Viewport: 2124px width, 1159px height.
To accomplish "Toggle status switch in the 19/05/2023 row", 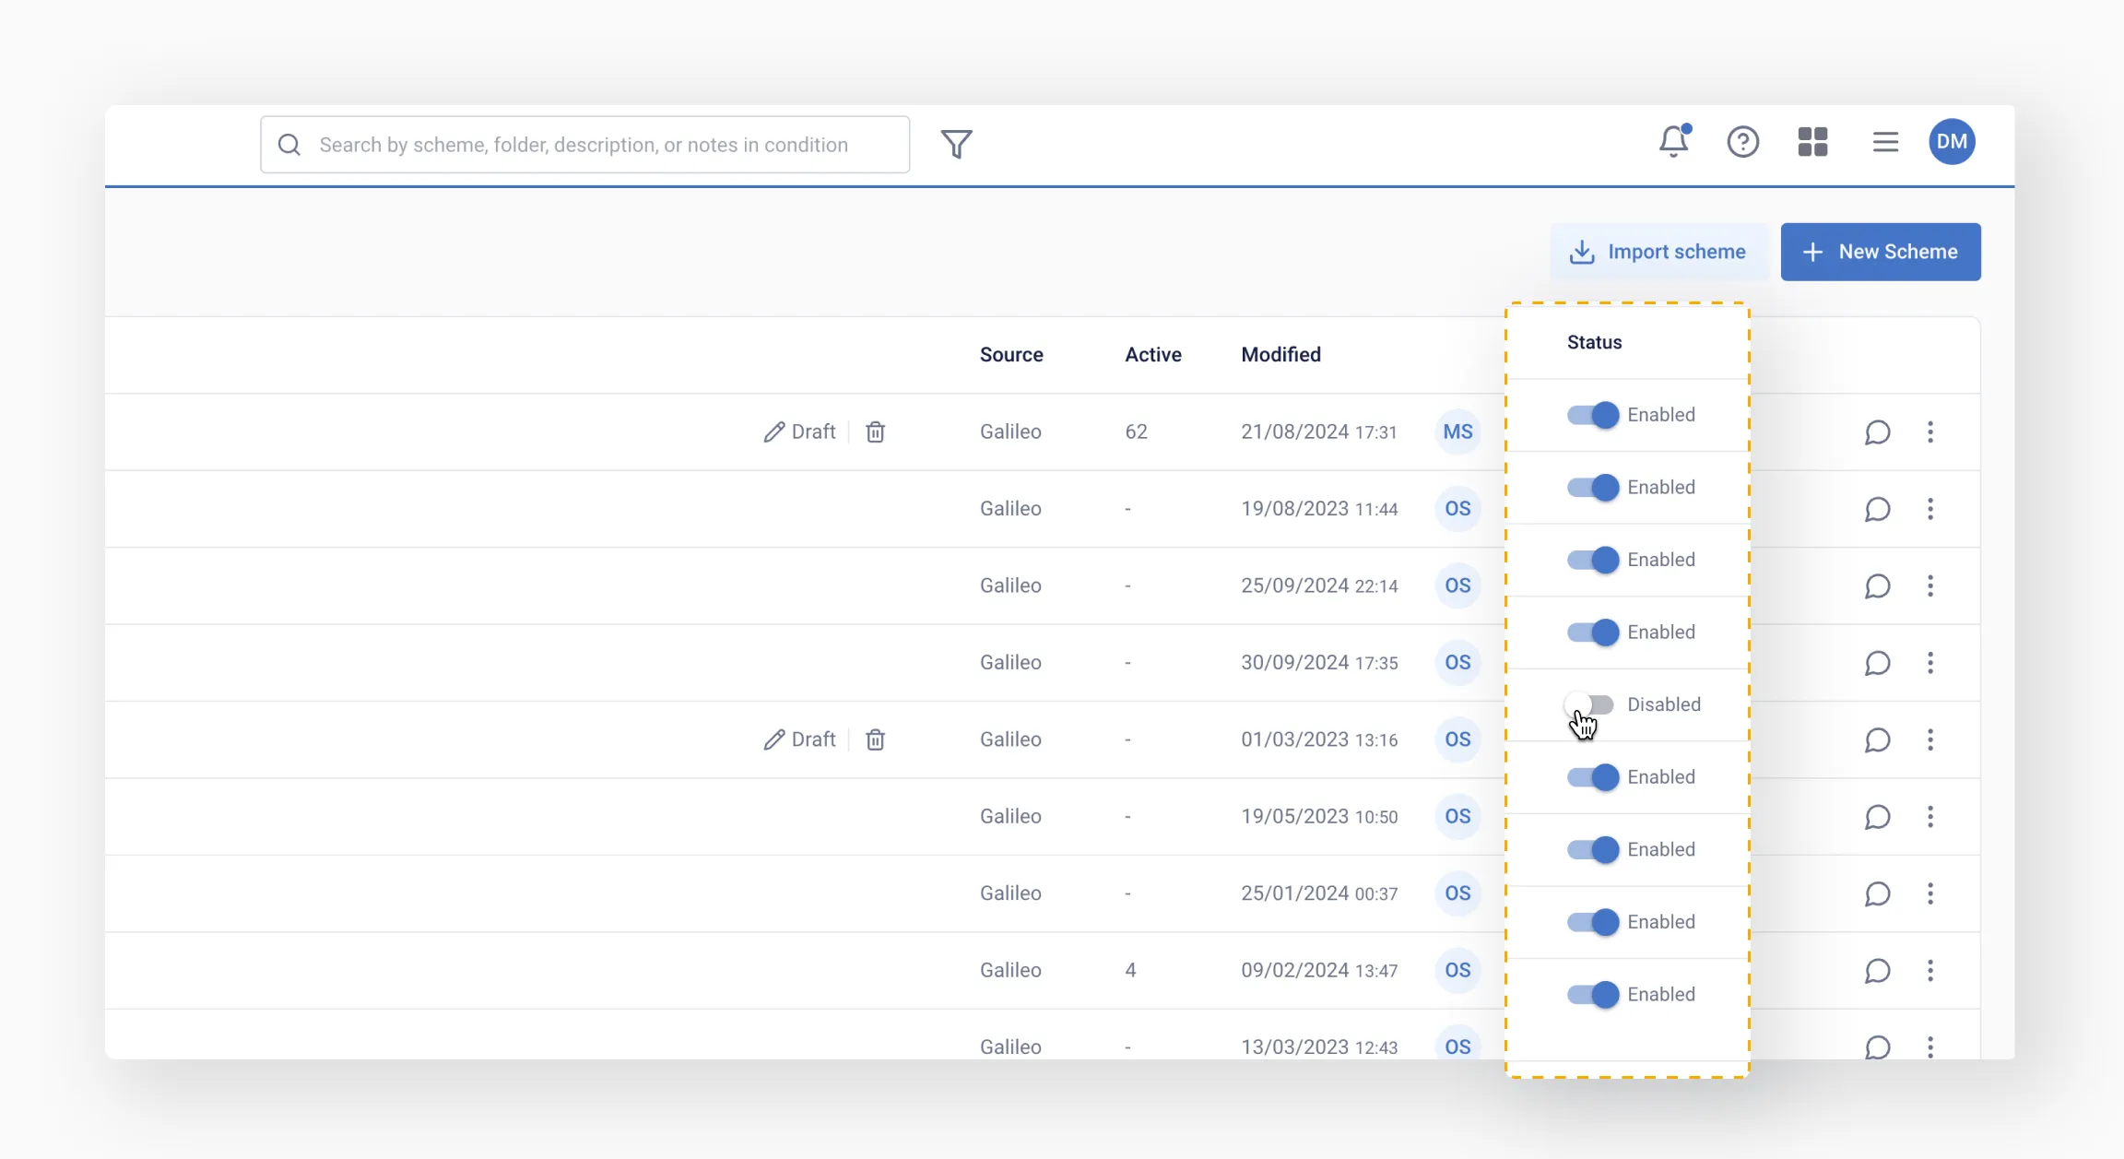I will pos(1592,777).
